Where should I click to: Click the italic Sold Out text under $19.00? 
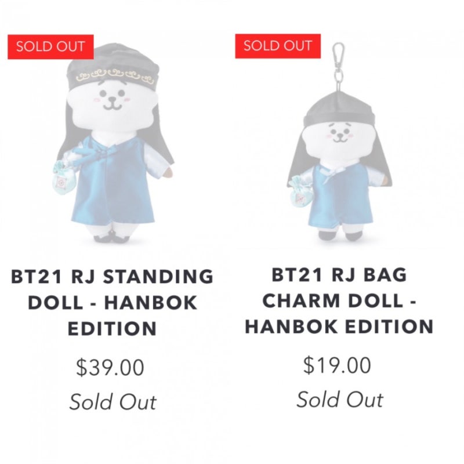[340, 400]
